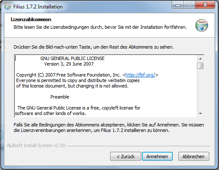The width and height of the screenshot is (219, 170).
Task: Click the Nullsoft Install System v2.50 label
Action: tap(36, 145)
